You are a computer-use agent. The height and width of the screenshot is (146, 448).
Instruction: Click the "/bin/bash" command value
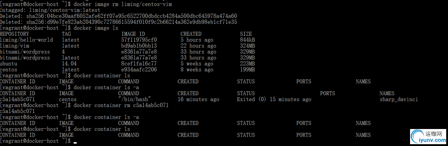[134, 99]
